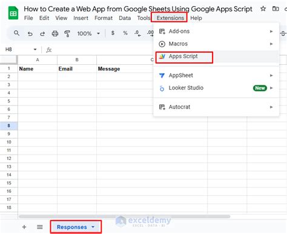Open the Format menu
This screenshot has width=287, height=234.
click(104, 18)
